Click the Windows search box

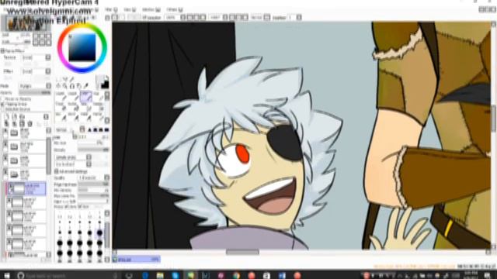point(67,276)
